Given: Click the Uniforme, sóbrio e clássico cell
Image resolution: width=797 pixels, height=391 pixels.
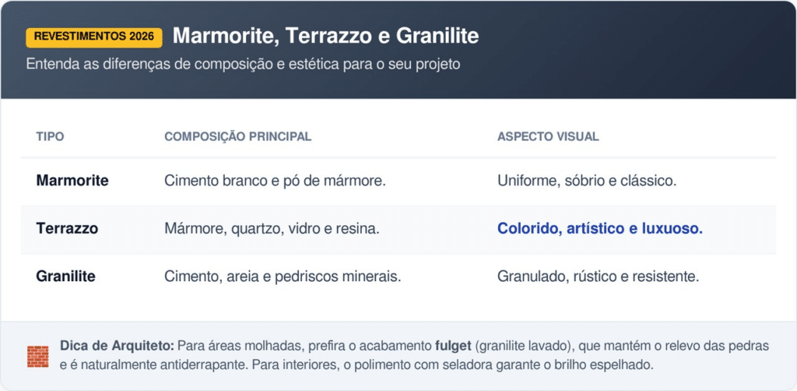Looking at the screenshot, I should click(x=587, y=181).
